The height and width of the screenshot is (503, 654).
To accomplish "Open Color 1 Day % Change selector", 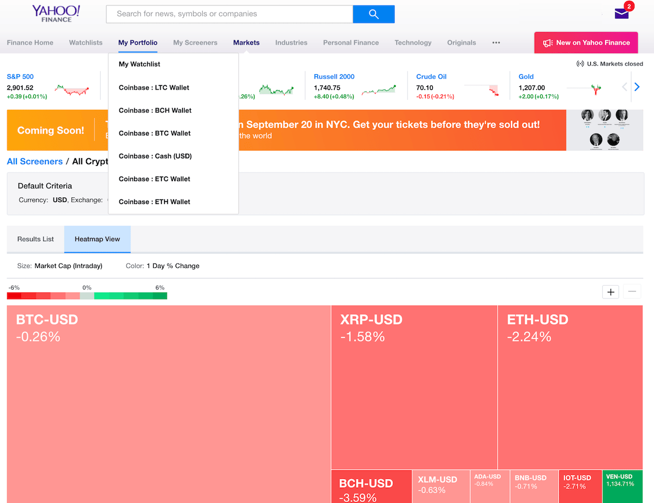I will (162, 266).
